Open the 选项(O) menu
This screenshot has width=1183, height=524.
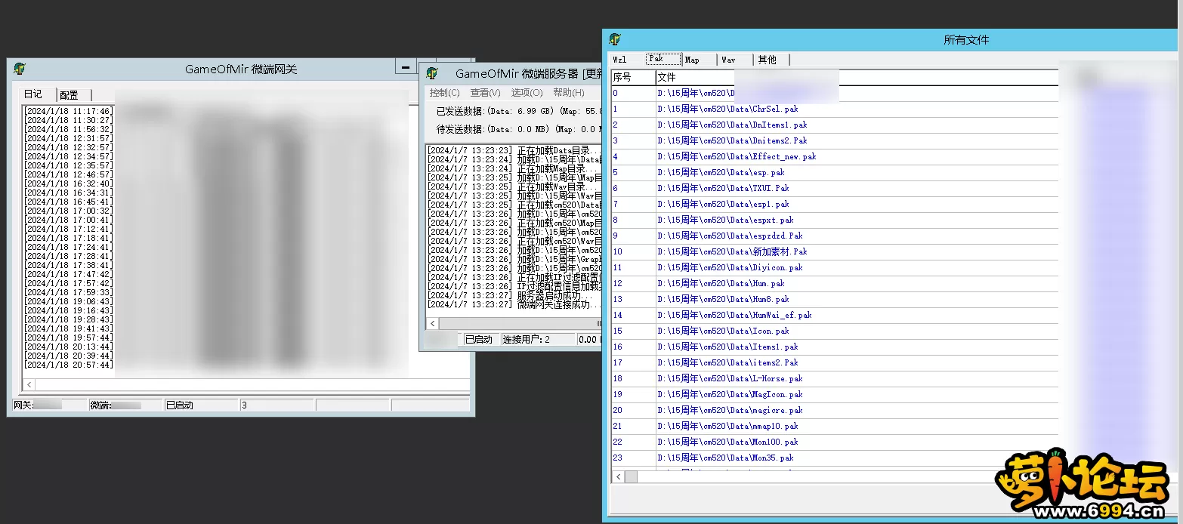527,93
